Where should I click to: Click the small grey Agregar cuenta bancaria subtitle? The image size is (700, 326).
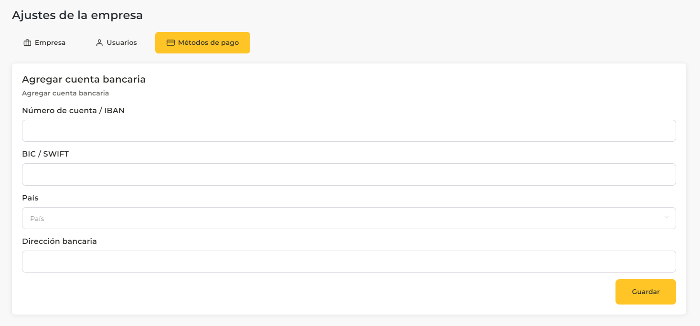(65, 93)
